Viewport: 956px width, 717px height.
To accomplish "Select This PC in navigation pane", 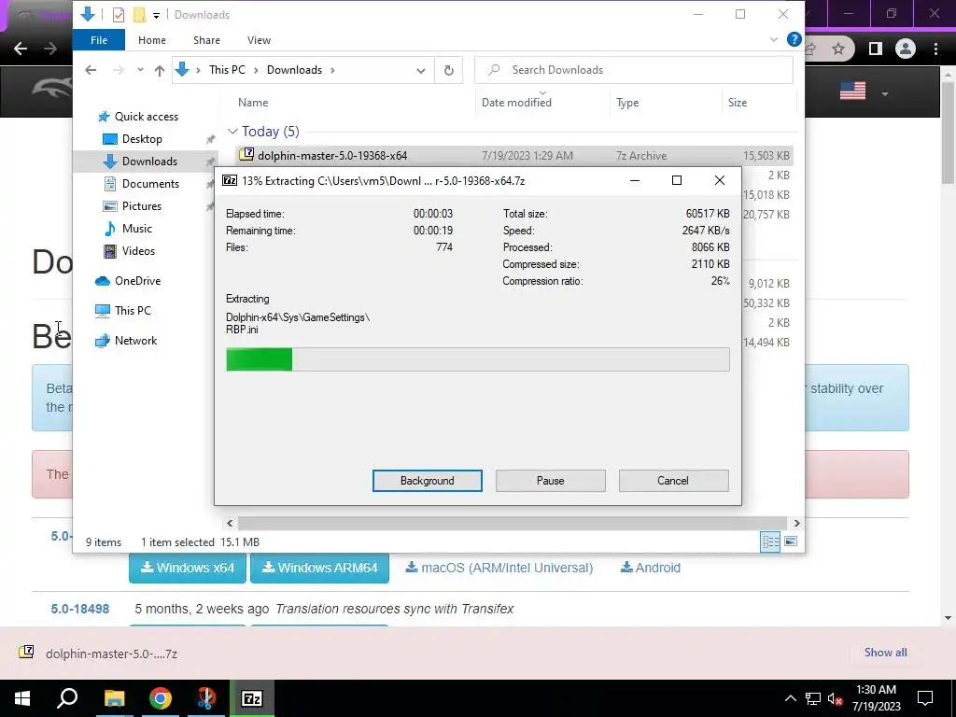I will (133, 311).
